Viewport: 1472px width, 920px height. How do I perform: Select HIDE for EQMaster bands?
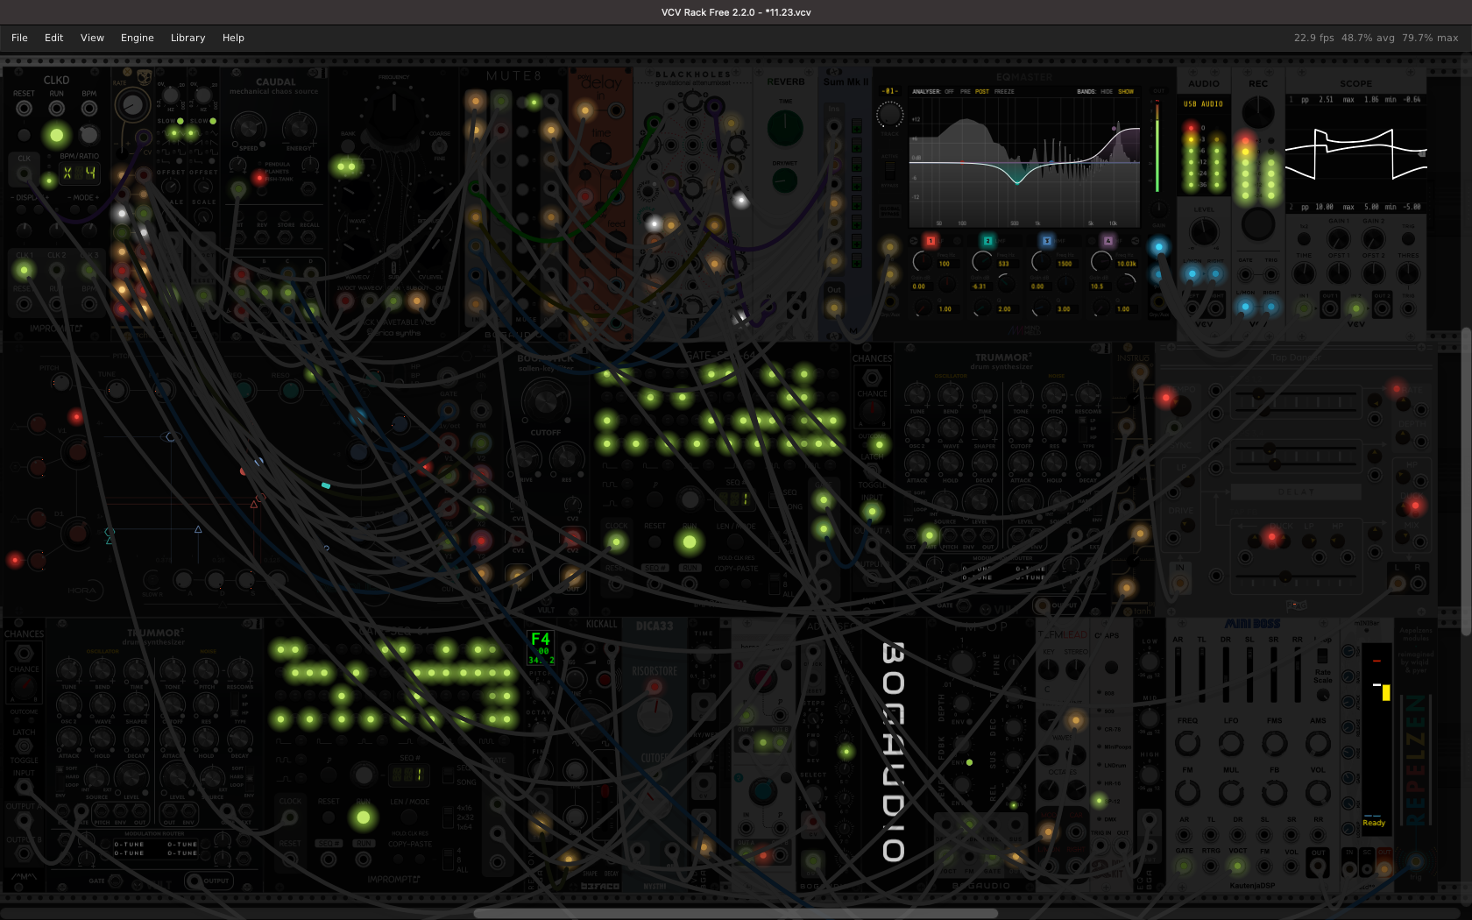click(x=1107, y=91)
